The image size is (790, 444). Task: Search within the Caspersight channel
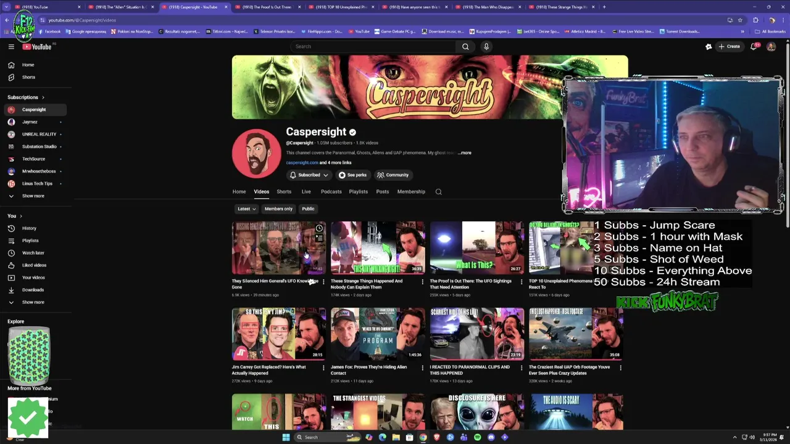point(439,192)
